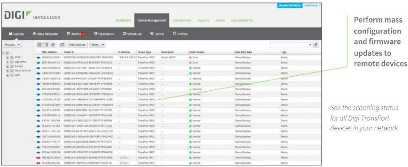Image resolution: width=408 pixels, height=167 pixels.
Task: Click the red disconnected device icon in last row
Action: (x=38, y=163)
